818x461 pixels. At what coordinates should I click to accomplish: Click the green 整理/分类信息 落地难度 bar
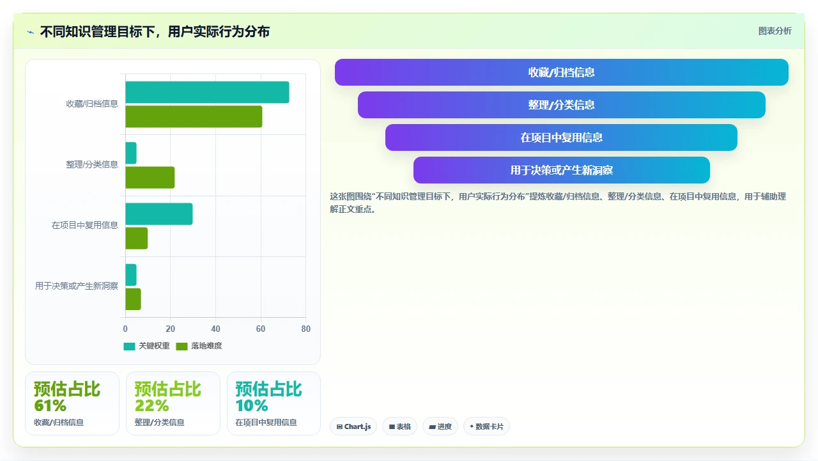tap(150, 177)
